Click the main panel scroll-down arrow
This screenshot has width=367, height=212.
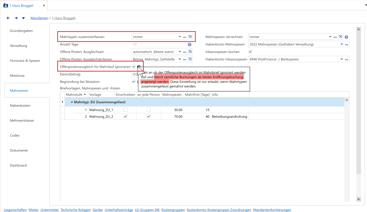pos(359,199)
